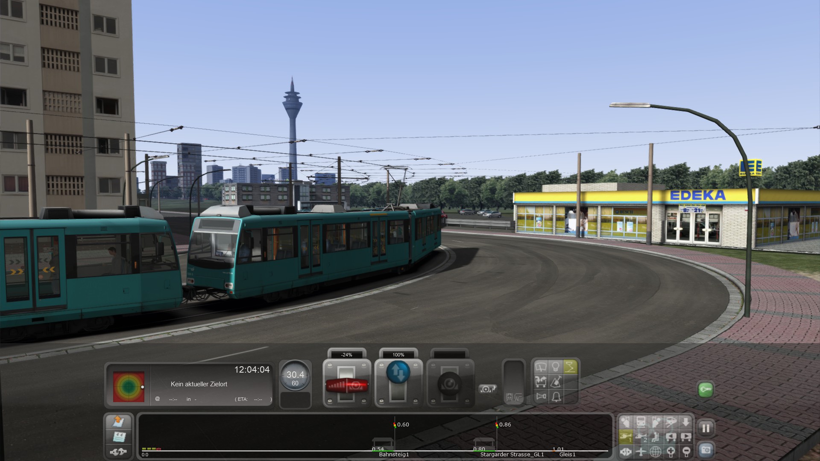Toggle the windshield wipers icon
The image size is (820, 461).
(541, 367)
